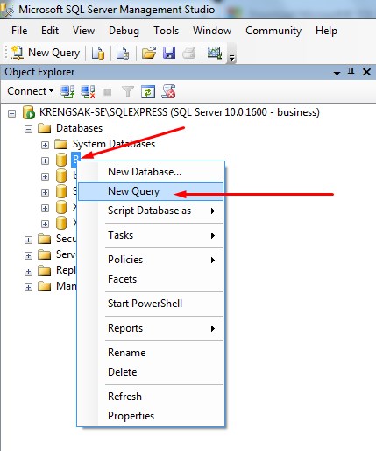Collapse the KRENGSAK-SE\SQLEXPRESS server node
Image resolution: width=376 pixels, height=451 pixels.
pos(11,113)
